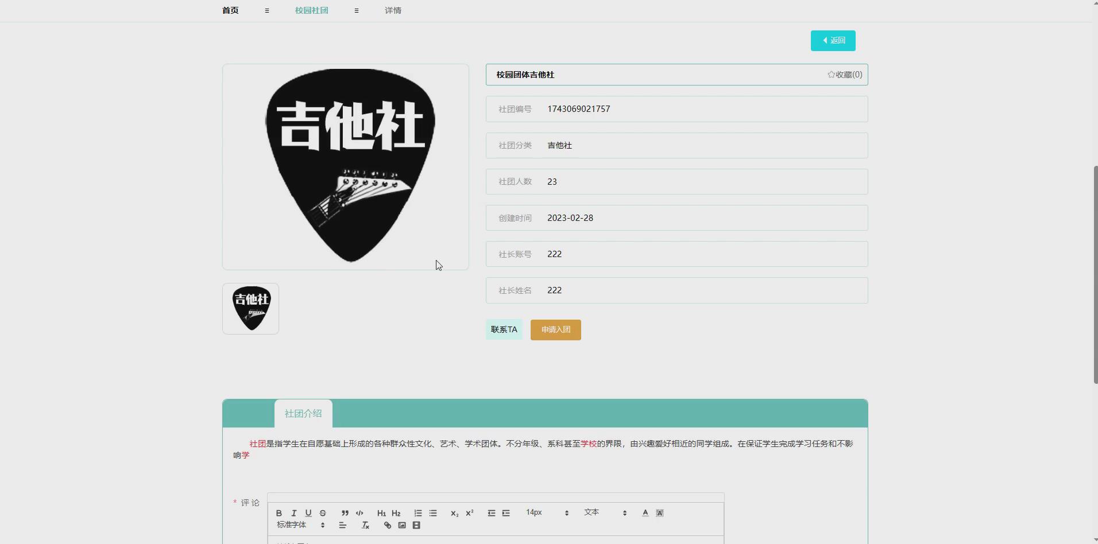The height and width of the screenshot is (544, 1098).
Task: Go to 首页 in the navigation bar
Action: pyautogui.click(x=230, y=10)
